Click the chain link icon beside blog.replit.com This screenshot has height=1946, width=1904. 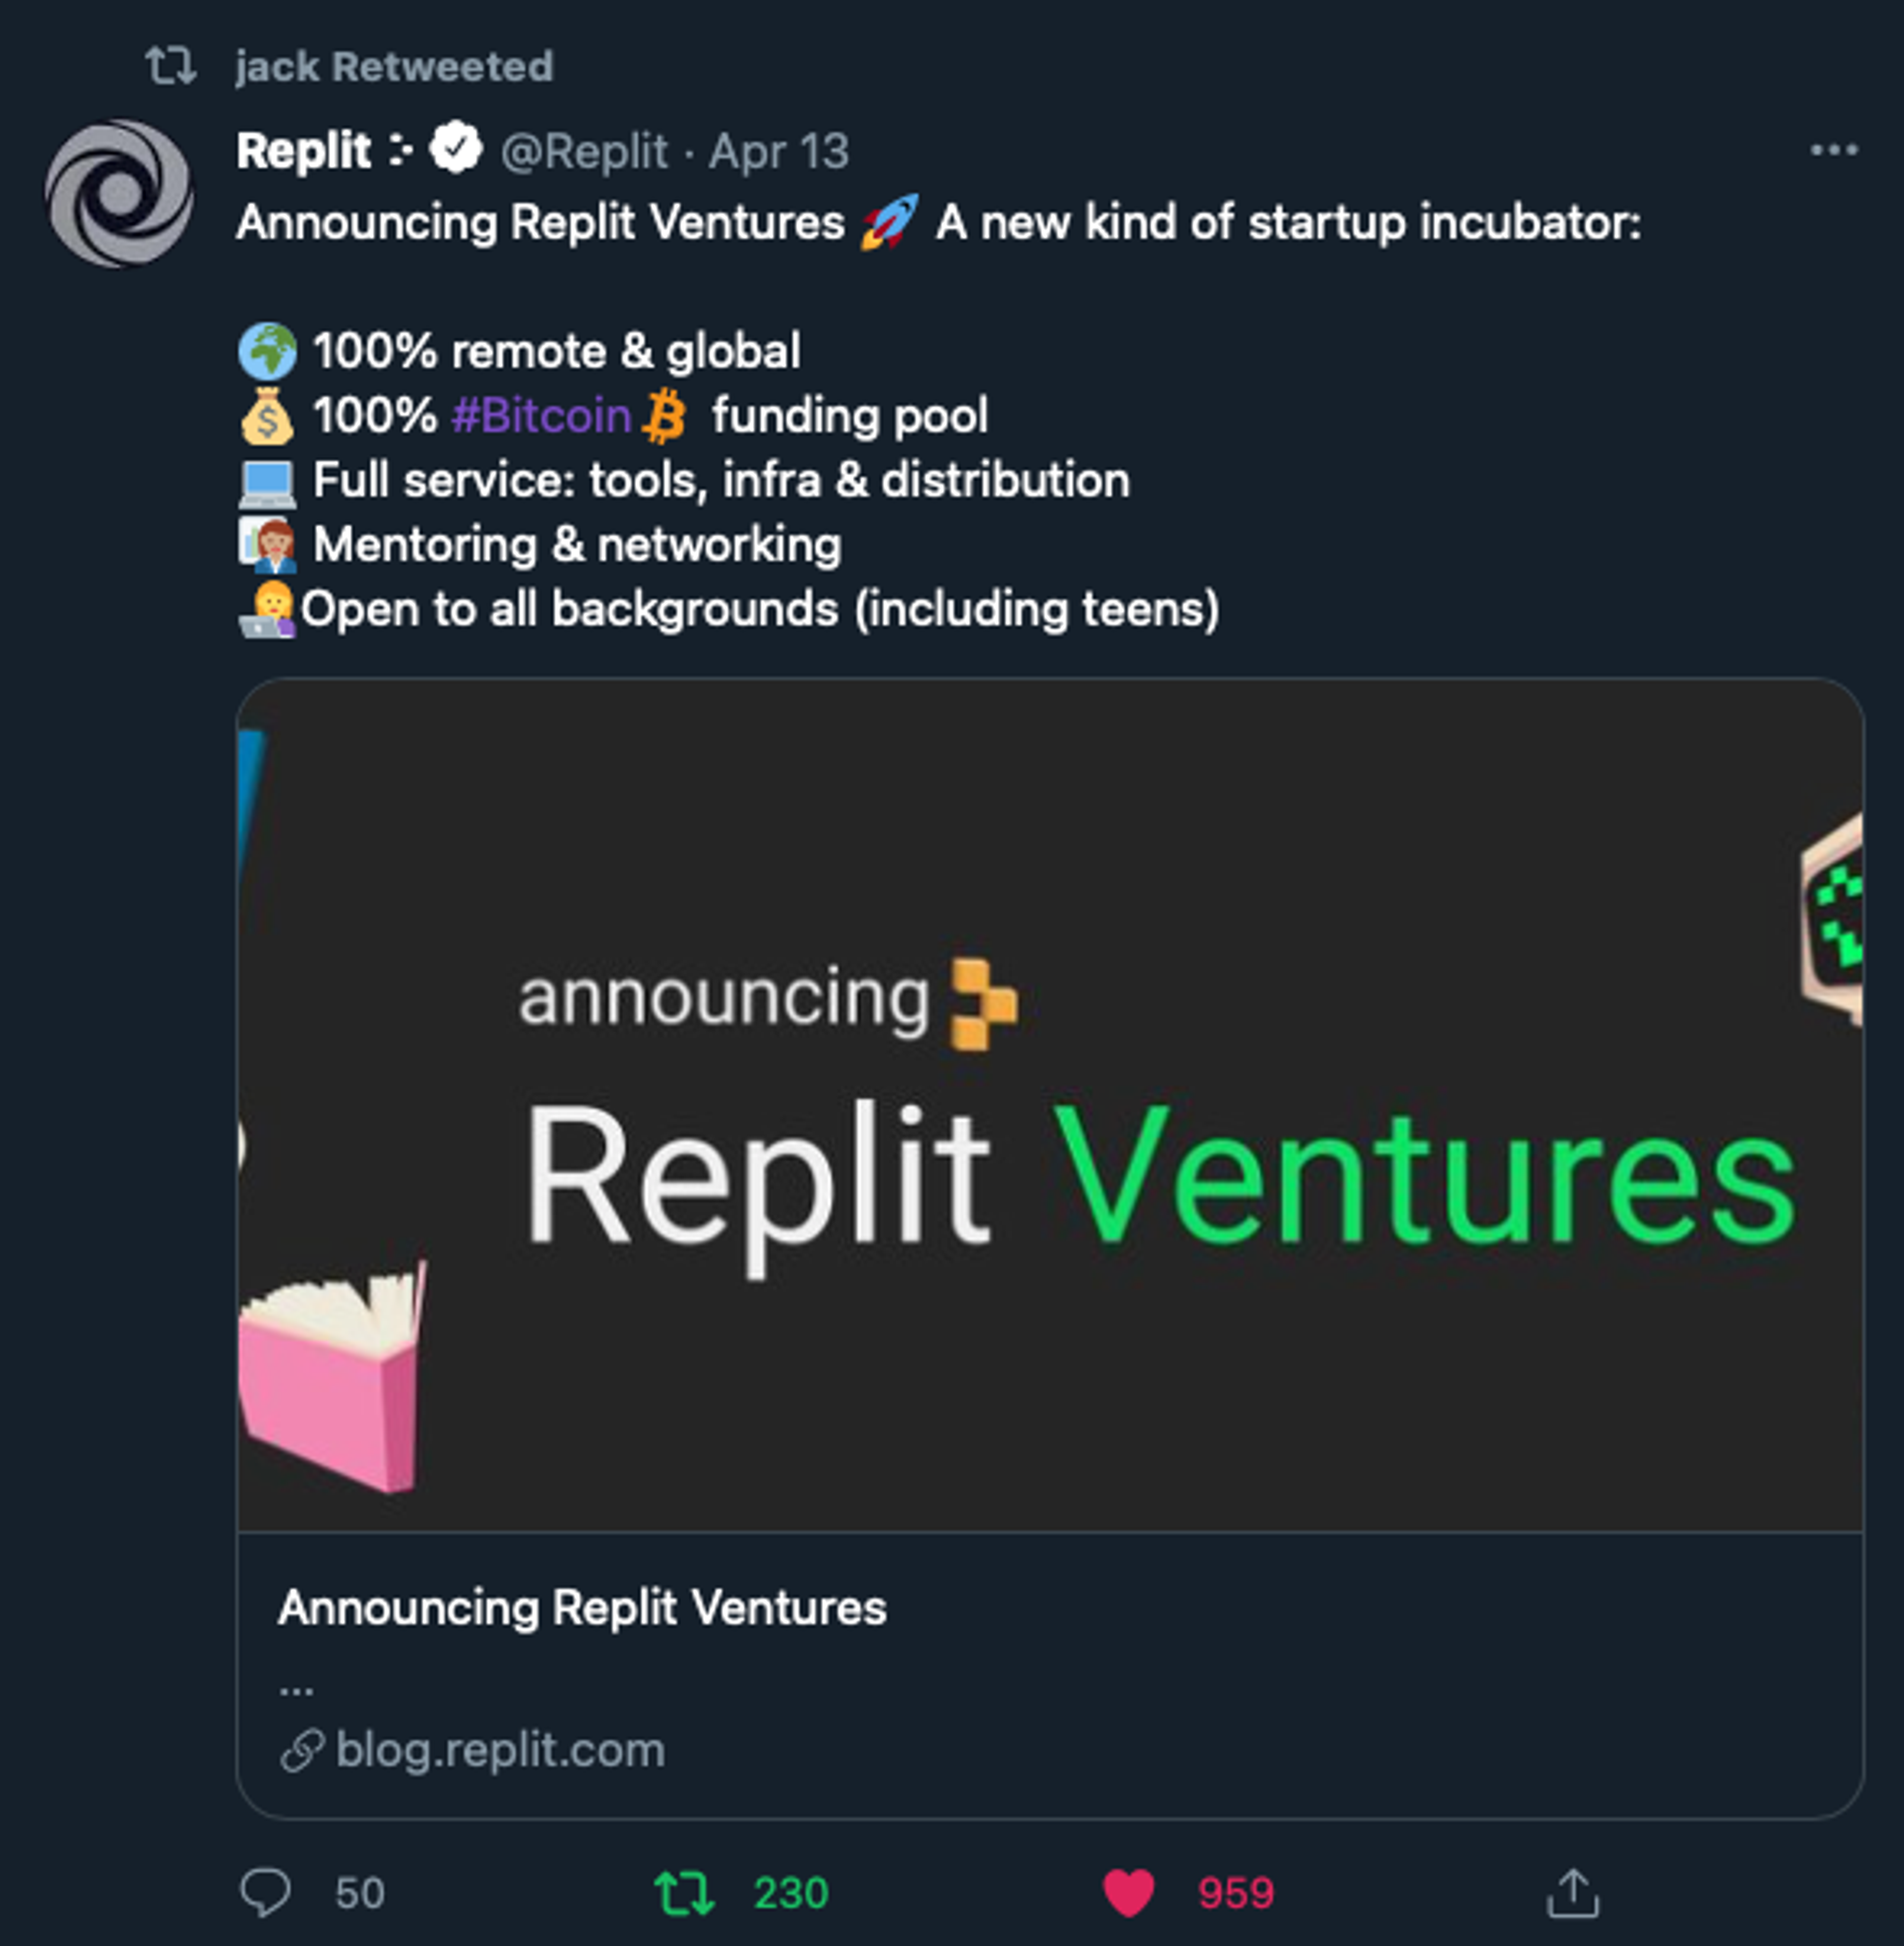point(302,1750)
